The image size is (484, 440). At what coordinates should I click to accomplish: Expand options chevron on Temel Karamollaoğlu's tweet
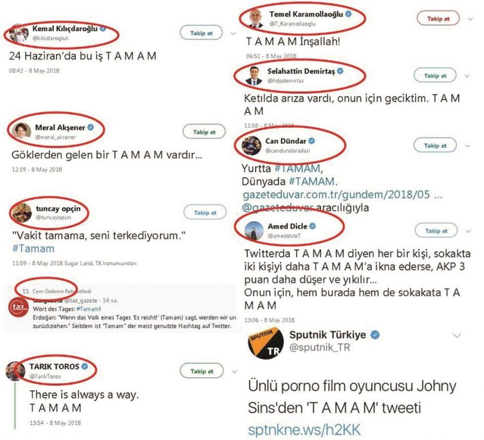tap(470, 19)
